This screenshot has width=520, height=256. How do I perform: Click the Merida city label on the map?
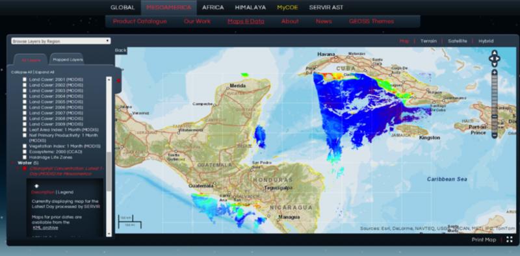tap(238, 86)
